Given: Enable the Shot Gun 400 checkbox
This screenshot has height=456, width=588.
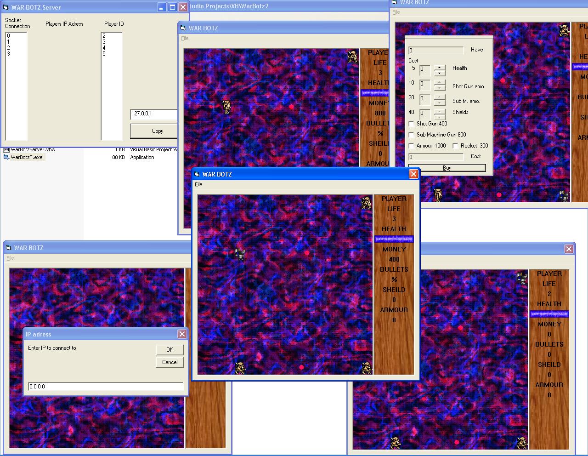Looking at the screenshot, I should [411, 124].
